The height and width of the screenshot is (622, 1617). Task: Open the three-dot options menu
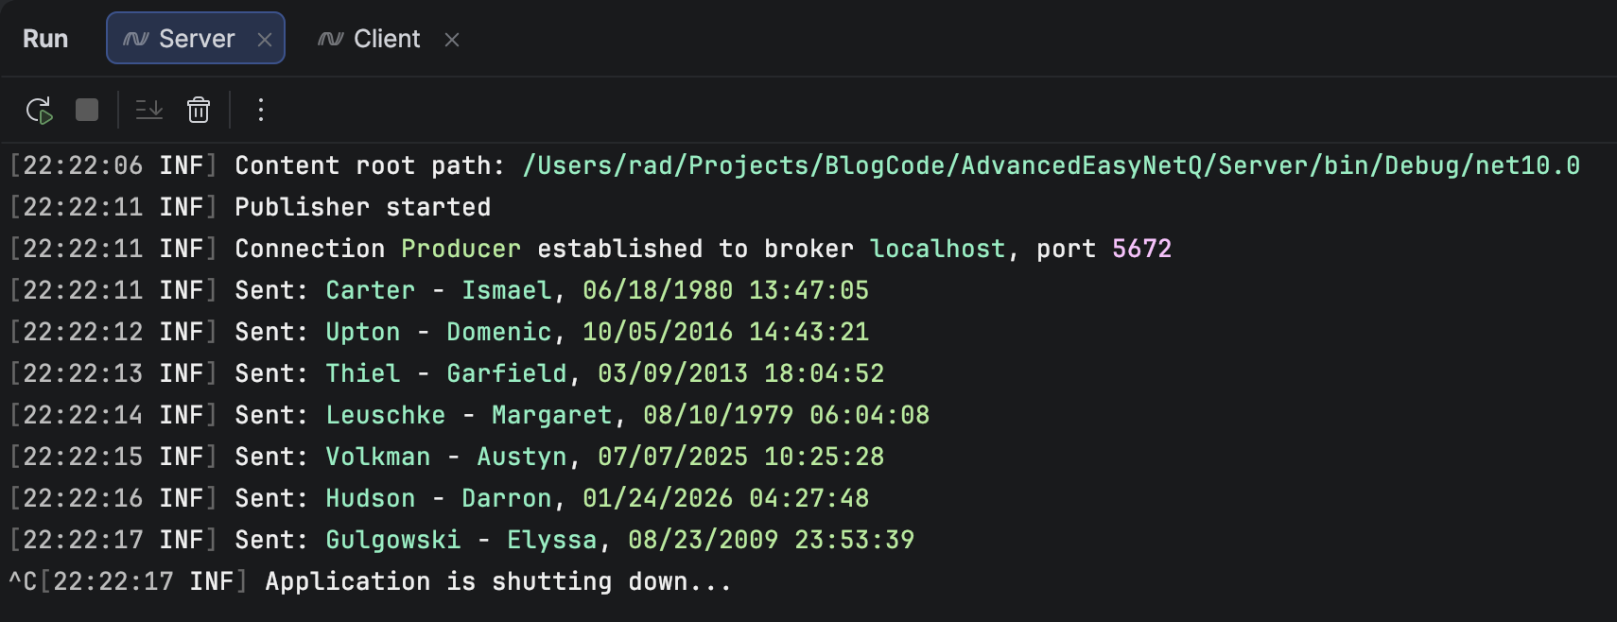coord(261,110)
